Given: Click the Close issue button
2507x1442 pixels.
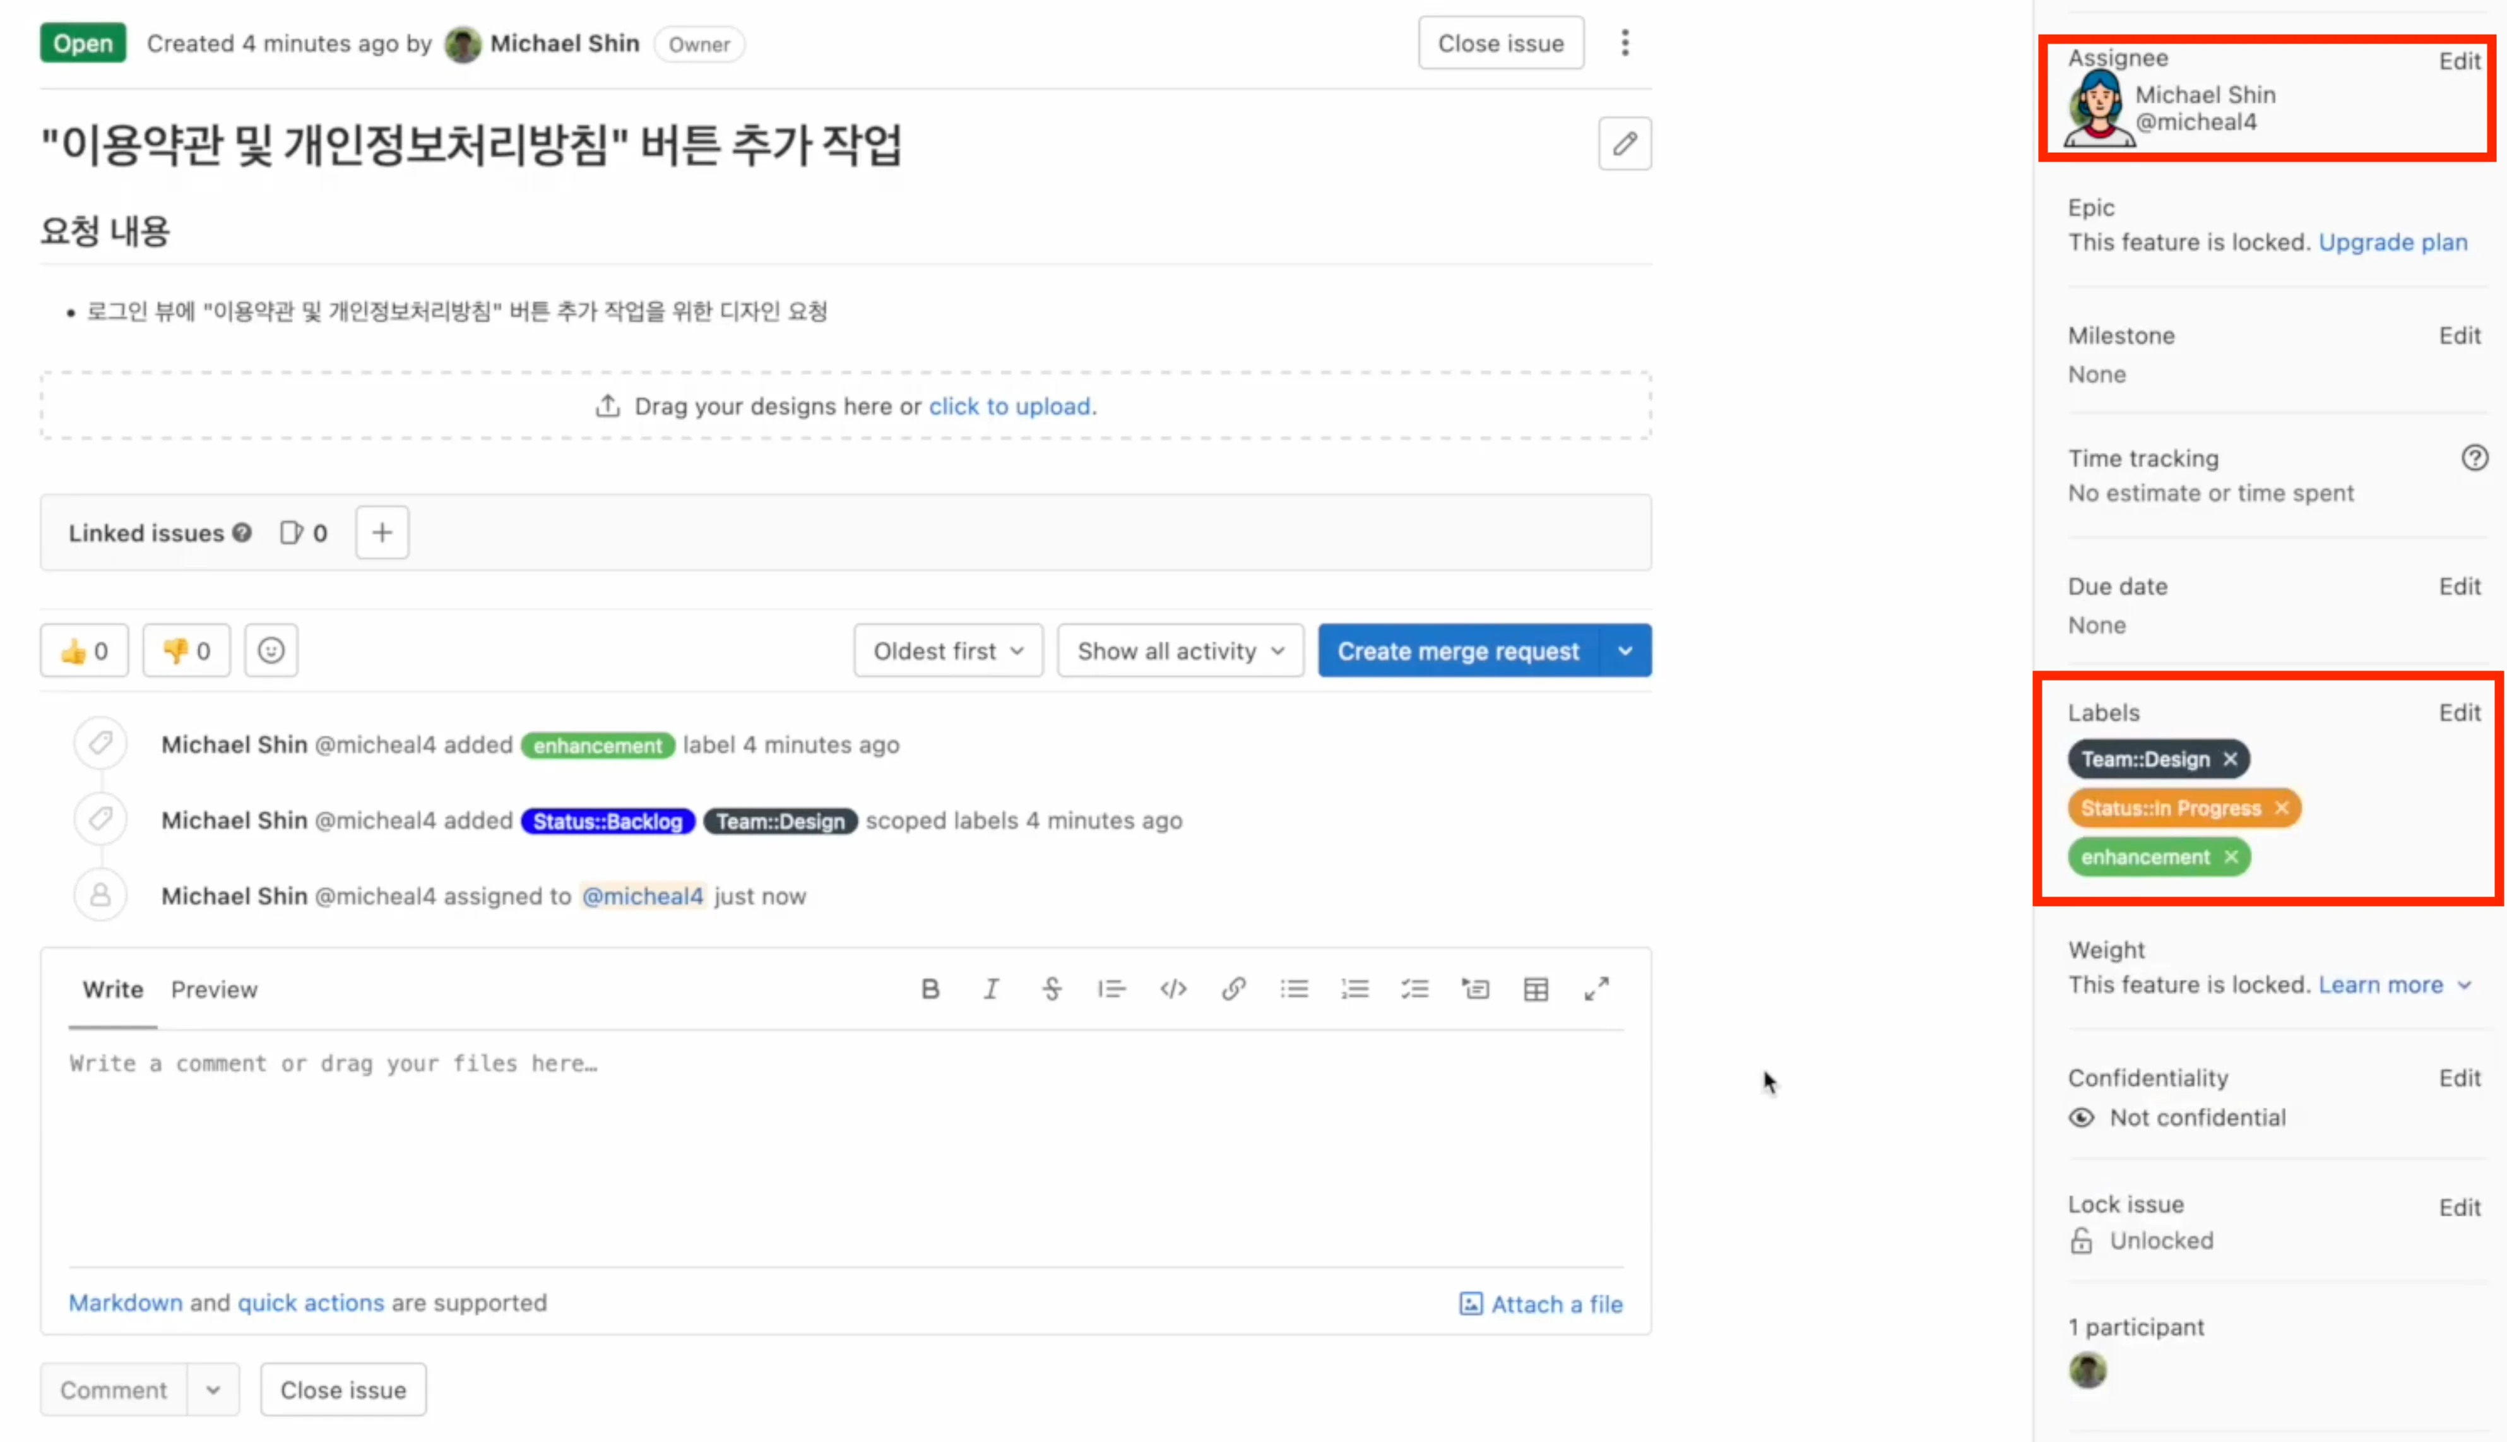Looking at the screenshot, I should tap(1500, 42).
